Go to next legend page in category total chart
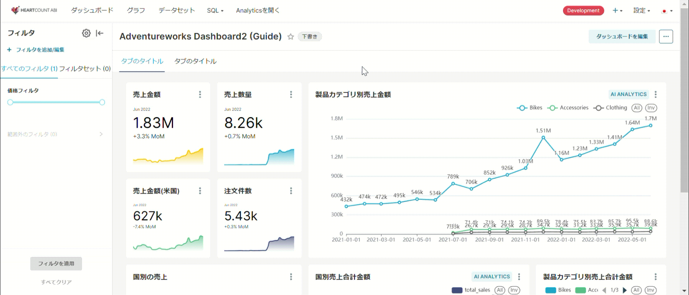 (x=625, y=290)
